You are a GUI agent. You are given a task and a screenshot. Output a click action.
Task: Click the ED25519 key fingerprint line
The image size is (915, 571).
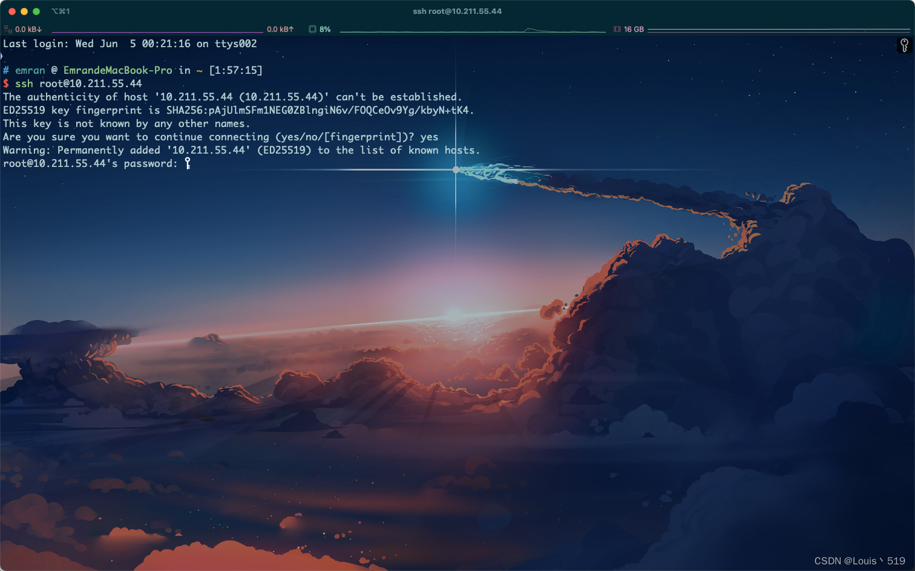tap(238, 110)
